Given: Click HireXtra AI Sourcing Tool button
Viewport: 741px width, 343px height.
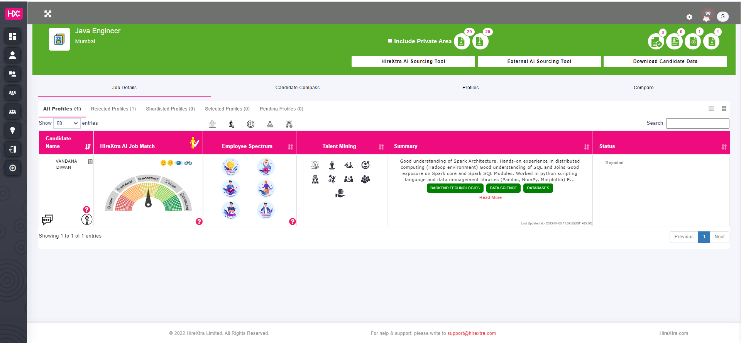Looking at the screenshot, I should (413, 61).
